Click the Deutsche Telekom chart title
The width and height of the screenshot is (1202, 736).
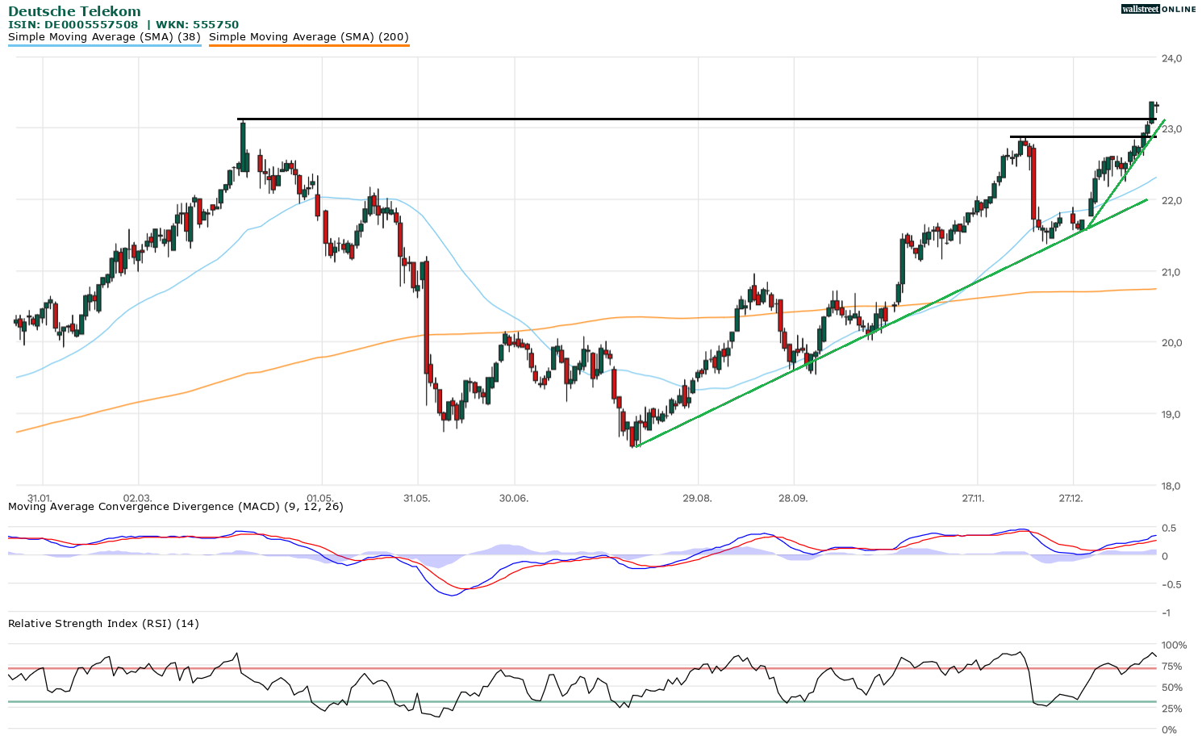[74, 11]
